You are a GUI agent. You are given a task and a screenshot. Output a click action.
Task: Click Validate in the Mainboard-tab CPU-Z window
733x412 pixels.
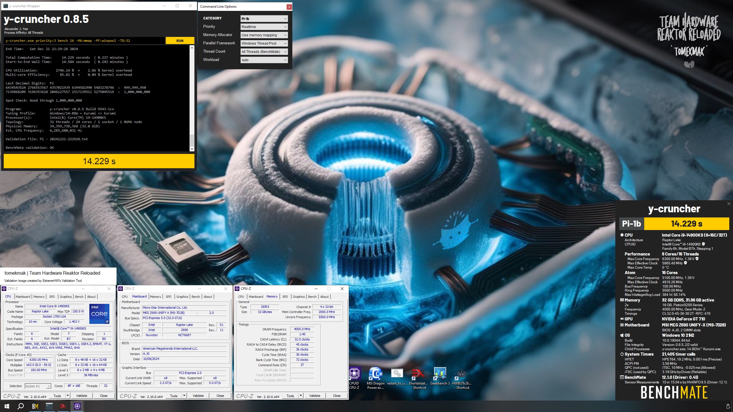point(198,396)
